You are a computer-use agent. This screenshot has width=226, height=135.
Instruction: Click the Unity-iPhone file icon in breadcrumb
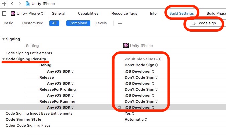pyautogui.click(x=28, y=4)
